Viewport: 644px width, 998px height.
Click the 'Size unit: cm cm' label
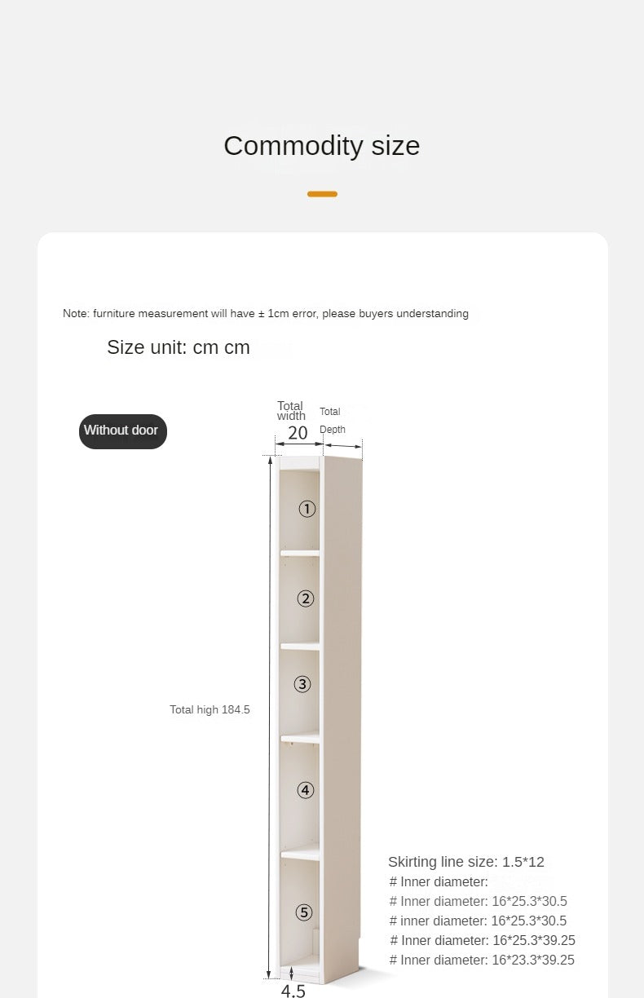tap(179, 347)
